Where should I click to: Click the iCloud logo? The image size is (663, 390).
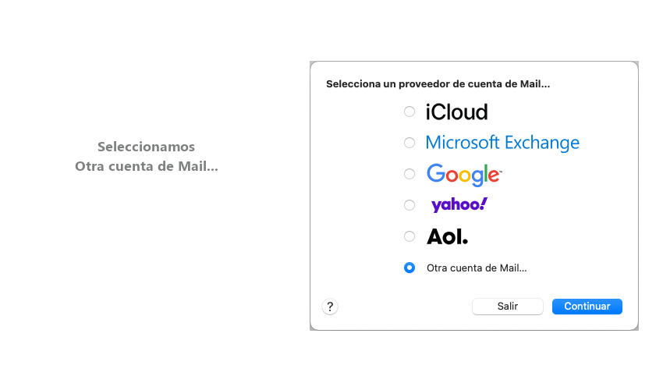click(x=456, y=112)
